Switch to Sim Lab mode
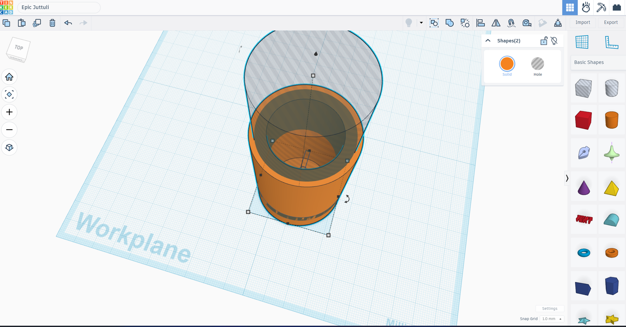Image resolution: width=626 pixels, height=327 pixels. coord(586,8)
